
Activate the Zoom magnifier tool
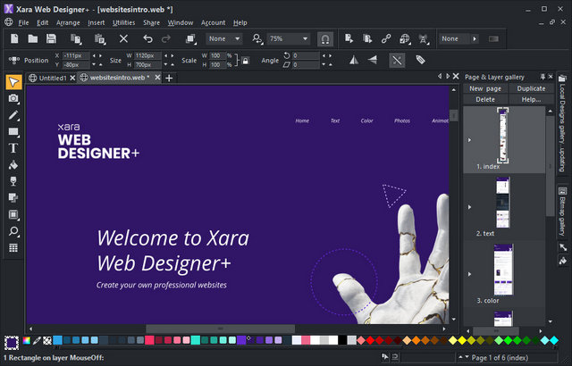13,231
